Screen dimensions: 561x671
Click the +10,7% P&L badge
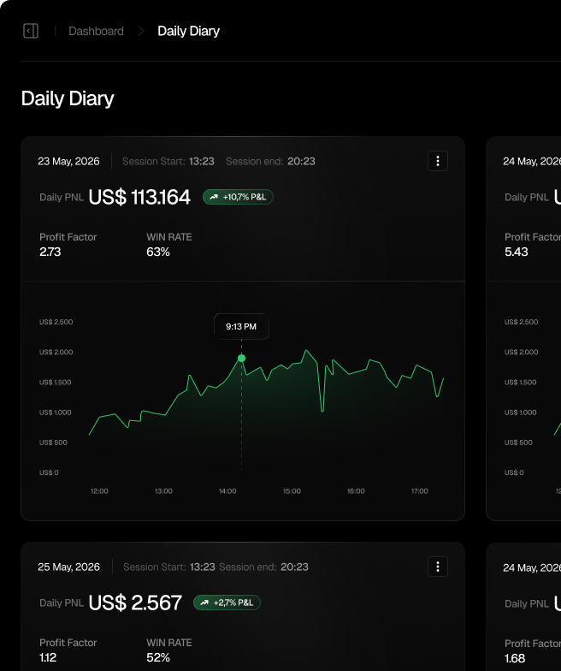point(238,197)
